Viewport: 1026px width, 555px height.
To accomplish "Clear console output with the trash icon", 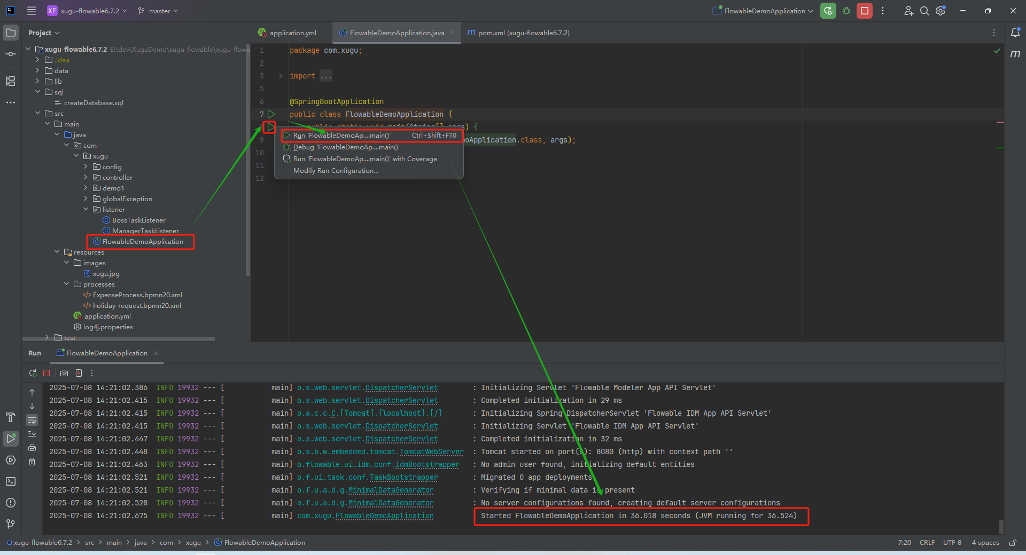I will pyautogui.click(x=32, y=462).
